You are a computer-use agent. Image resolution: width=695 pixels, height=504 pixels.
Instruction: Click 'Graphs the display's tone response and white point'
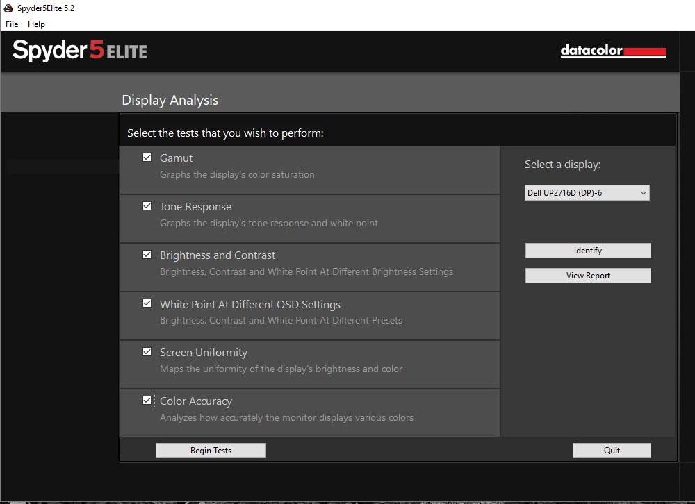click(269, 224)
